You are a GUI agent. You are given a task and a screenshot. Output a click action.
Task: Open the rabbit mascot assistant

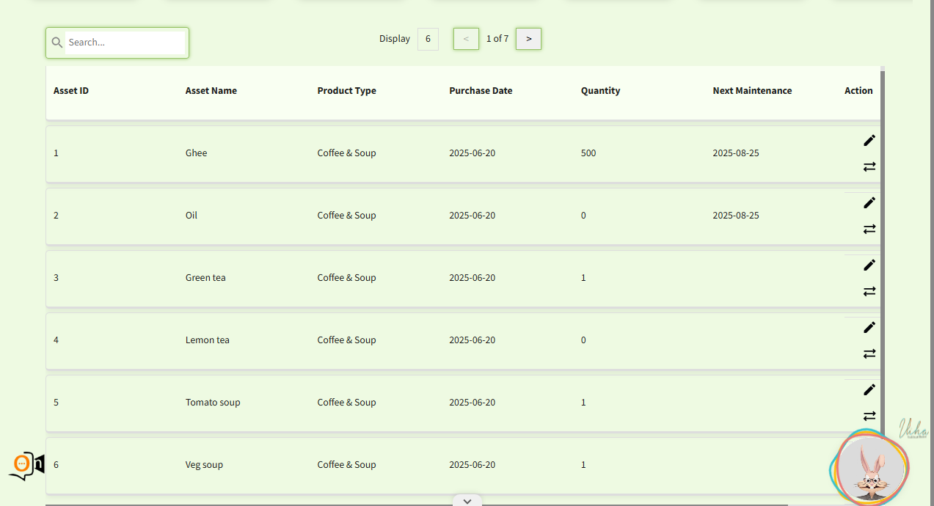pos(870,467)
